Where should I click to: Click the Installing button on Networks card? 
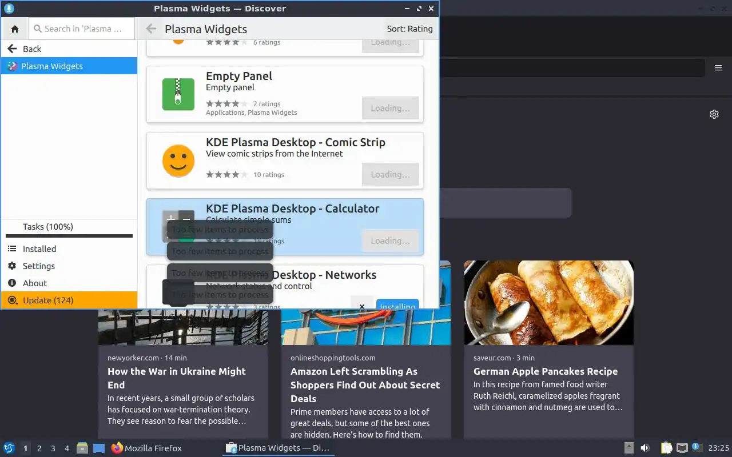tap(397, 305)
